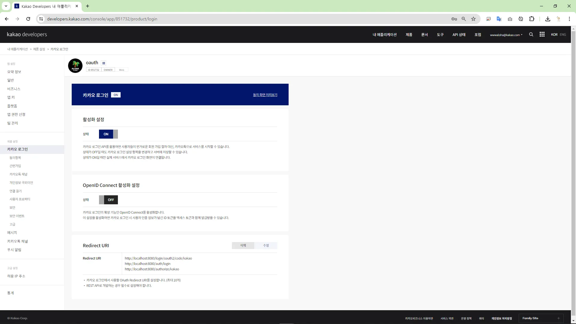576x324 pixels.
Task: Reload the page with refresh icon
Action: click(x=28, y=19)
